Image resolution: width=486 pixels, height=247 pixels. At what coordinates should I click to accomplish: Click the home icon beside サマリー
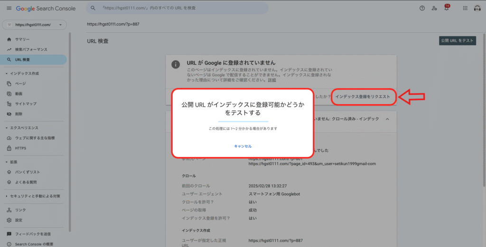[x=9, y=39]
